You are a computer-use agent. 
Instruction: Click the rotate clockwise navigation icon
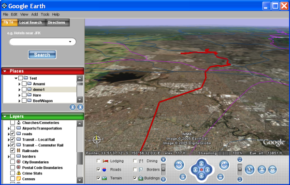tap(224, 165)
